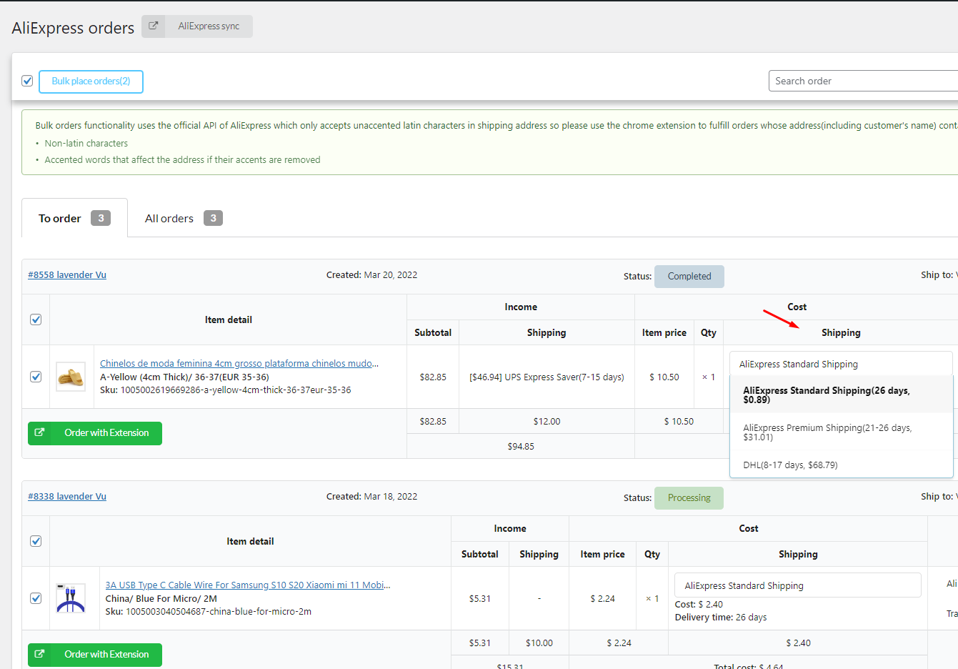Screen dimensions: 958x669
Task: Click the 'A-Yellow (4cm Thick)/ 36-37(EUR 35-36)' variant text
Action: [x=184, y=377]
